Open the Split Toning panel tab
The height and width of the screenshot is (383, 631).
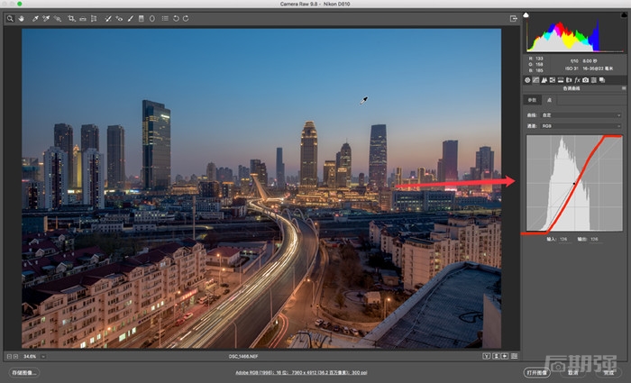click(x=561, y=80)
